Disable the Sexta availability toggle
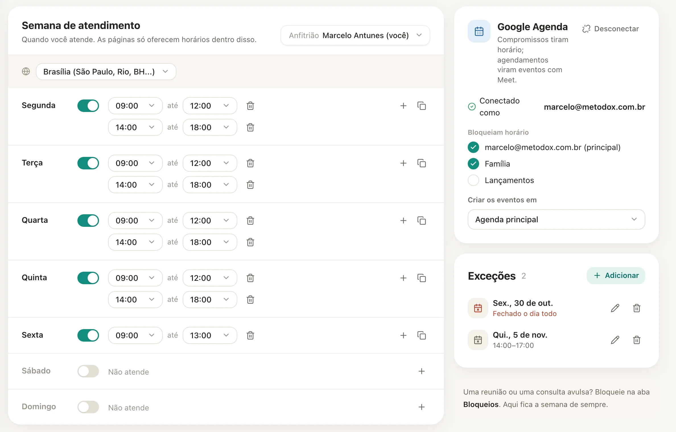This screenshot has height=432, width=676. click(88, 335)
